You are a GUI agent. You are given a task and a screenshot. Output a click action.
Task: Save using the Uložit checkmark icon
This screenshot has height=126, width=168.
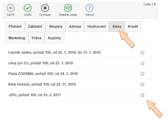(x=28, y=8)
